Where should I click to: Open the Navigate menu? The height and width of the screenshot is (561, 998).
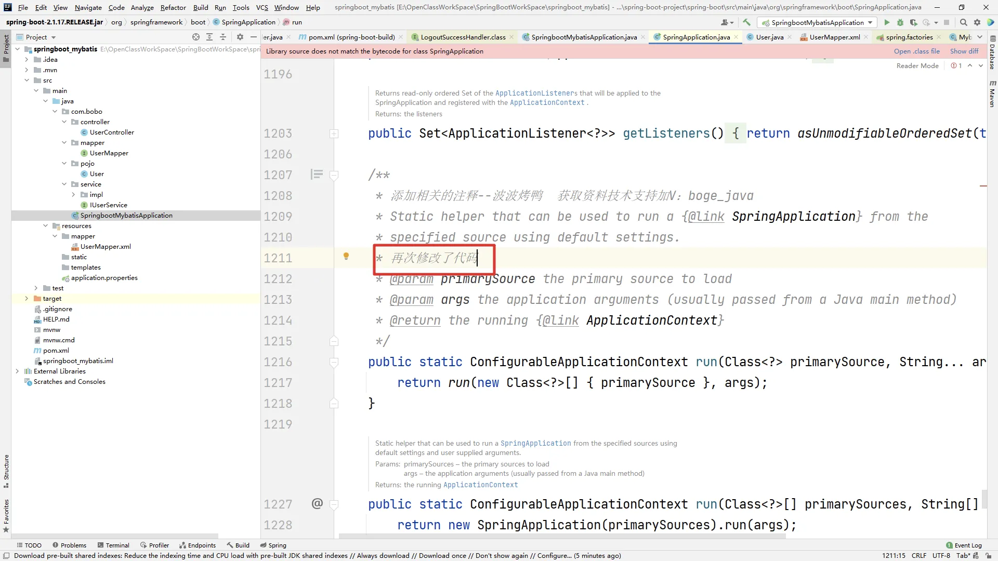(88, 7)
